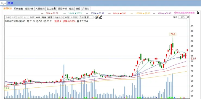Click the 台玻 stock name title
Screen dimensions: 201x99
pyautogui.click(x=10, y=3)
